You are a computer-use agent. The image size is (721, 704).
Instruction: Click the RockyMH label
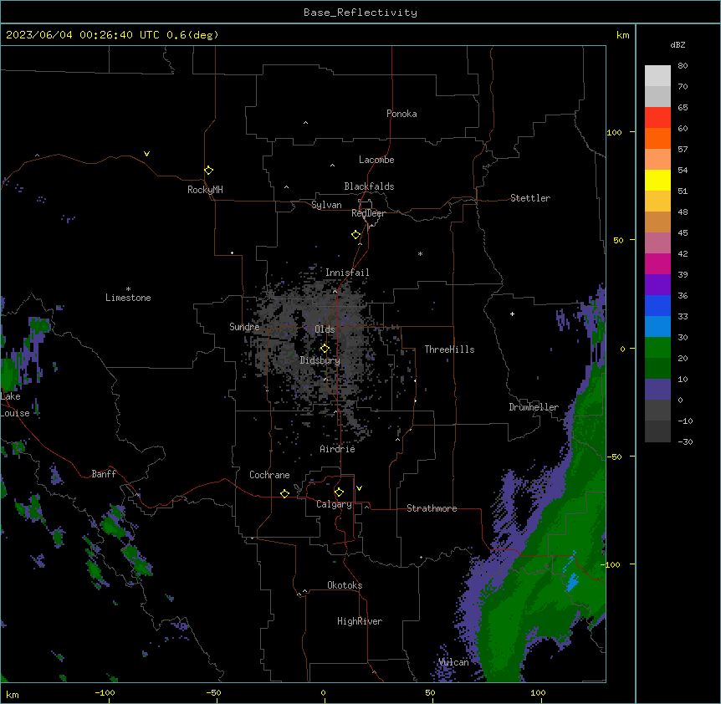coord(205,190)
